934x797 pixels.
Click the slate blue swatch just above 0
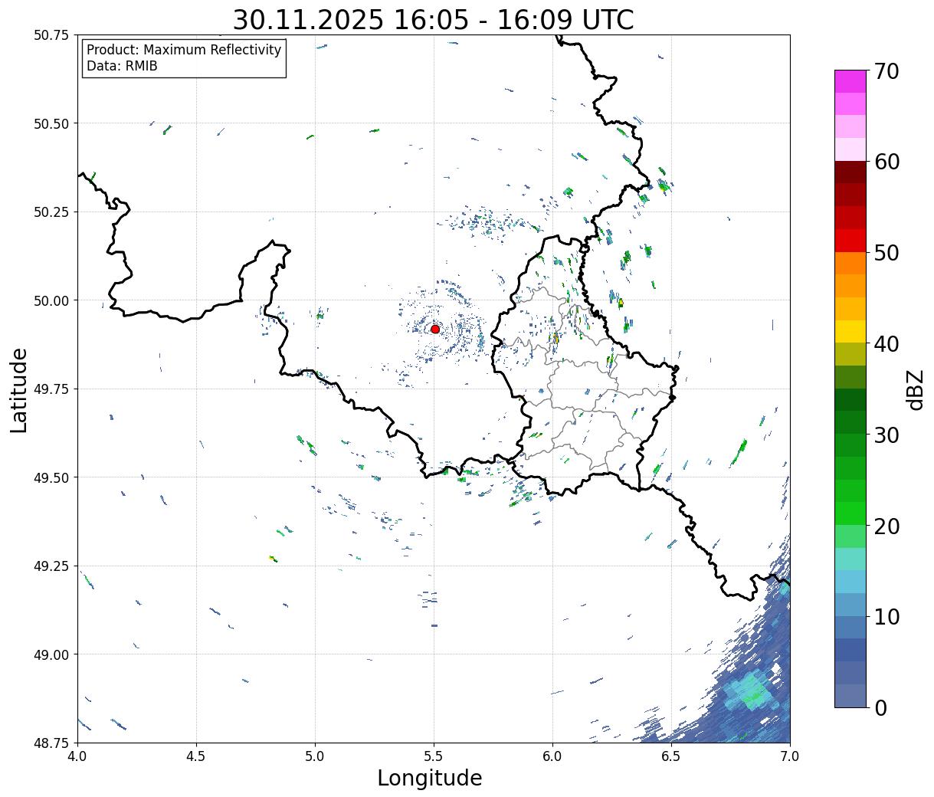(x=850, y=695)
